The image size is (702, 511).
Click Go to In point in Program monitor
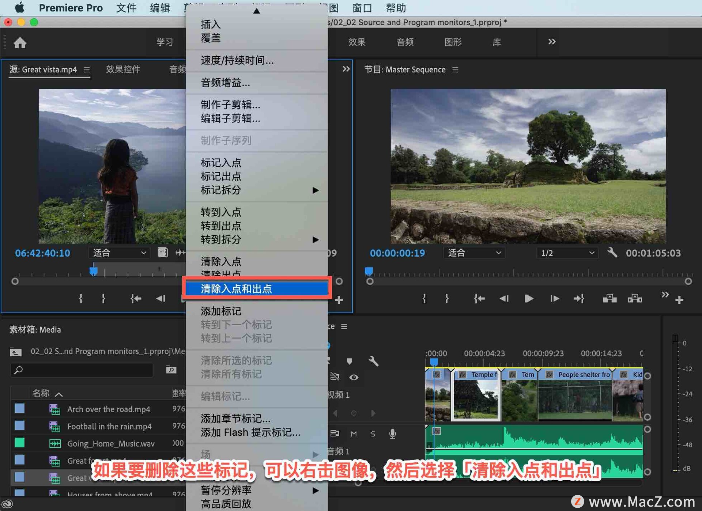coord(479,299)
